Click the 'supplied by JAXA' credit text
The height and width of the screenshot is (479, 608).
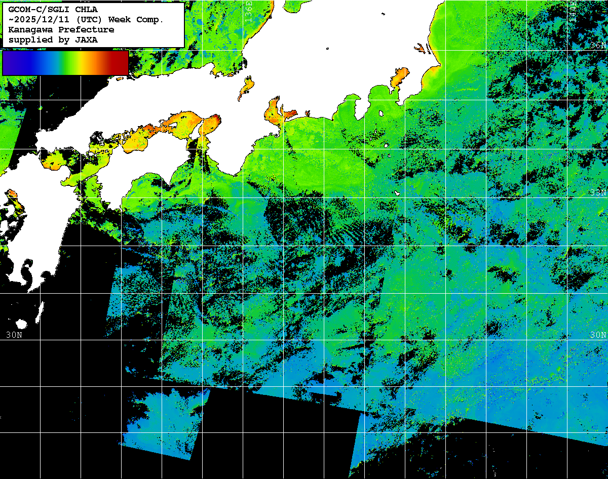(53, 39)
